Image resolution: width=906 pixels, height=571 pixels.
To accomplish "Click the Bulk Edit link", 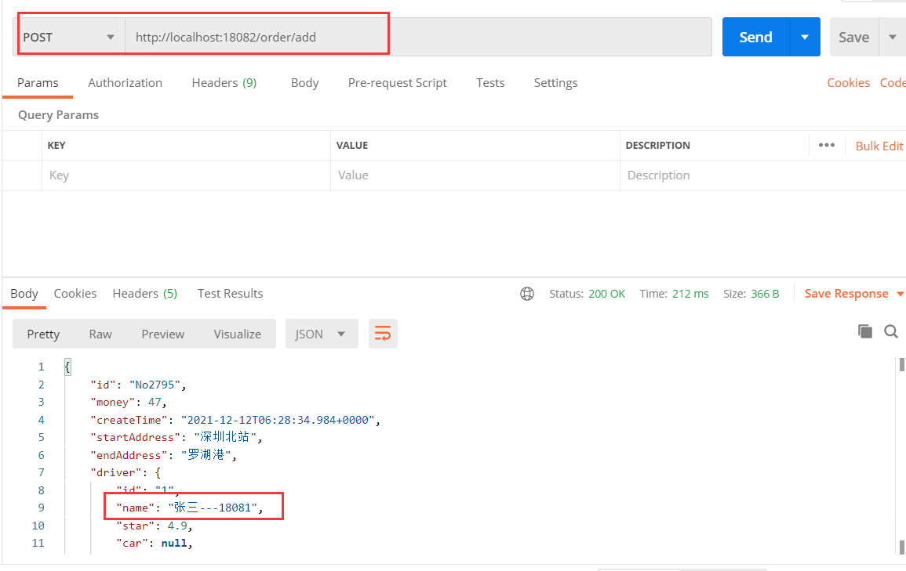I will pos(879,146).
